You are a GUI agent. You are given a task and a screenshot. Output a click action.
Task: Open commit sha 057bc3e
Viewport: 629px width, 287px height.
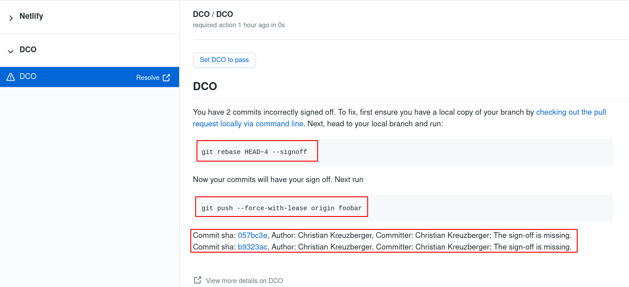point(252,235)
